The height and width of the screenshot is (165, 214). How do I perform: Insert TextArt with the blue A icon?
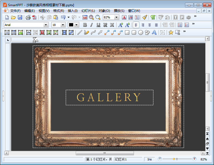point(154,32)
